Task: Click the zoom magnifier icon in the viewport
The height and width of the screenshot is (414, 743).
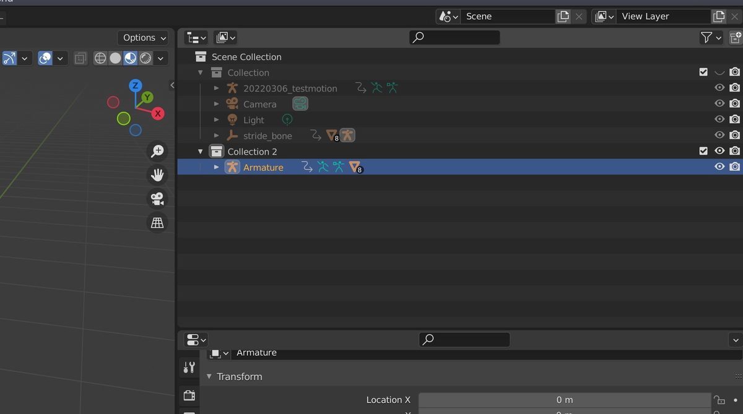Action: pyautogui.click(x=157, y=150)
